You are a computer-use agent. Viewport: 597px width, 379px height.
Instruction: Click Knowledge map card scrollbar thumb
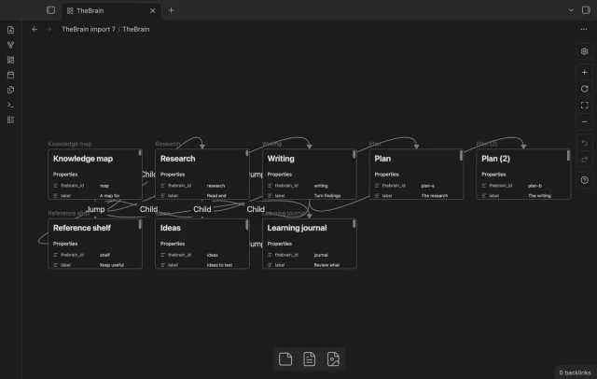pyautogui.click(x=140, y=153)
